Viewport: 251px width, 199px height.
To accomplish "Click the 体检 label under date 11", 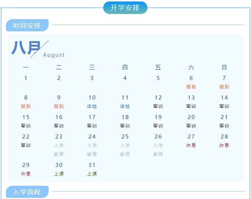I will (x=125, y=106).
